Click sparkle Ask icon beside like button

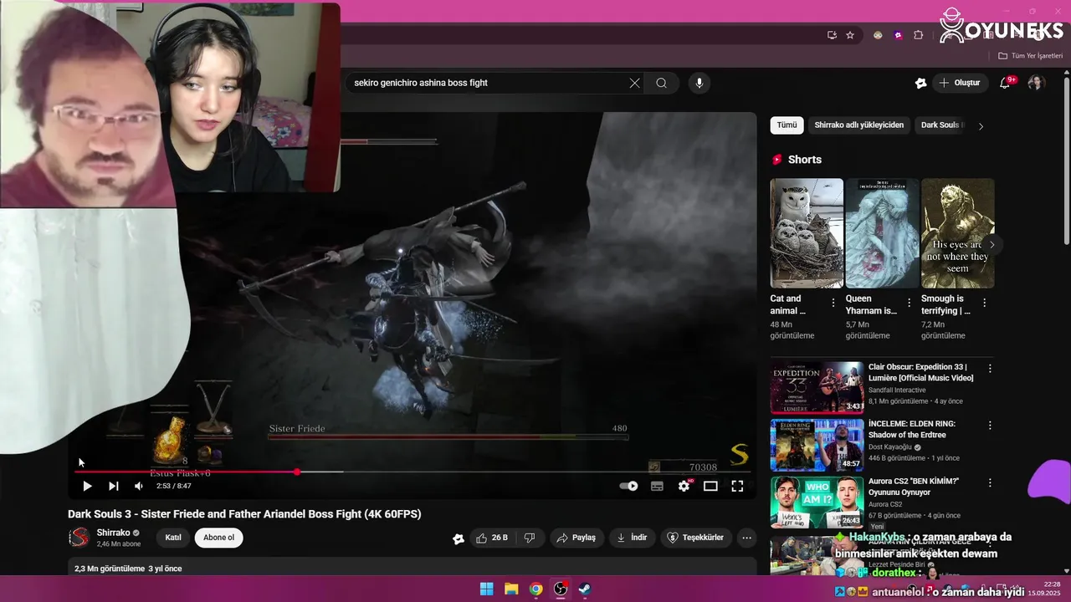(459, 538)
